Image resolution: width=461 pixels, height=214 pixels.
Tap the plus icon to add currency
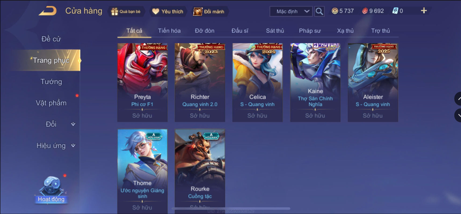[x=424, y=11]
